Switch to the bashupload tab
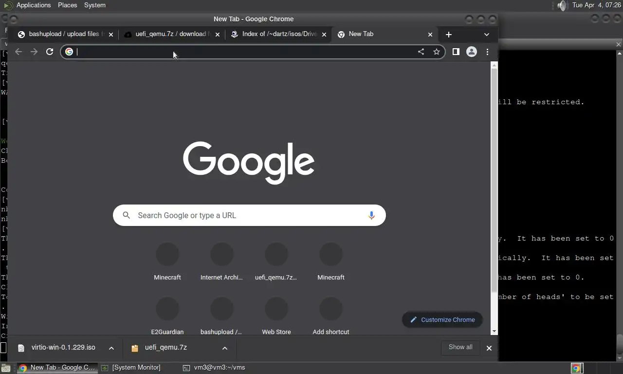The height and width of the screenshot is (374, 623). click(x=65, y=34)
